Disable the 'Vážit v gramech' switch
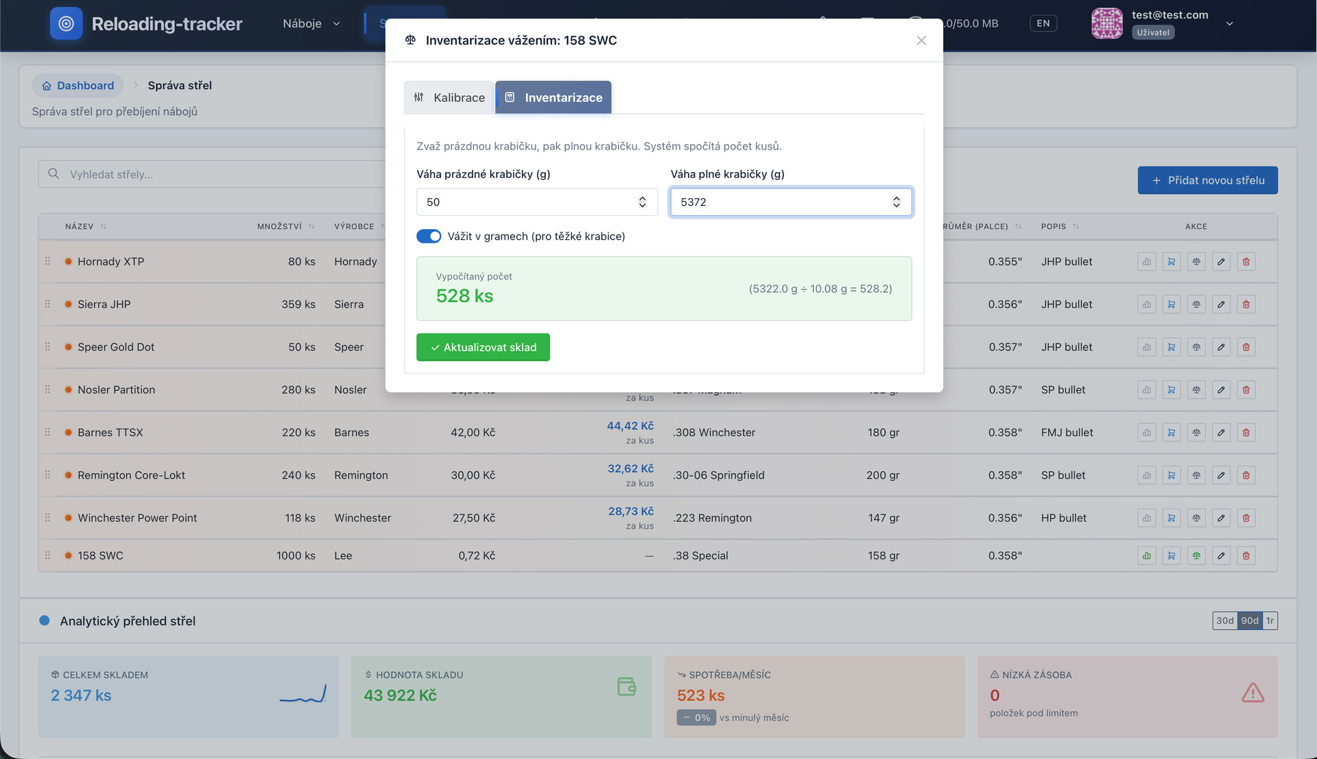 point(429,237)
